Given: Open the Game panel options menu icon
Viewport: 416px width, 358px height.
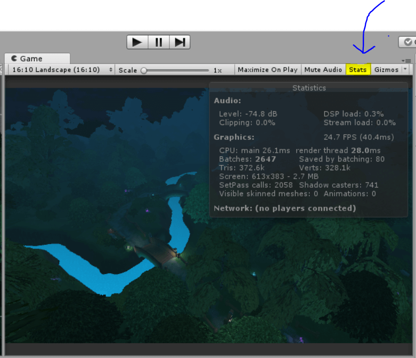Looking at the screenshot, I should point(406,61).
